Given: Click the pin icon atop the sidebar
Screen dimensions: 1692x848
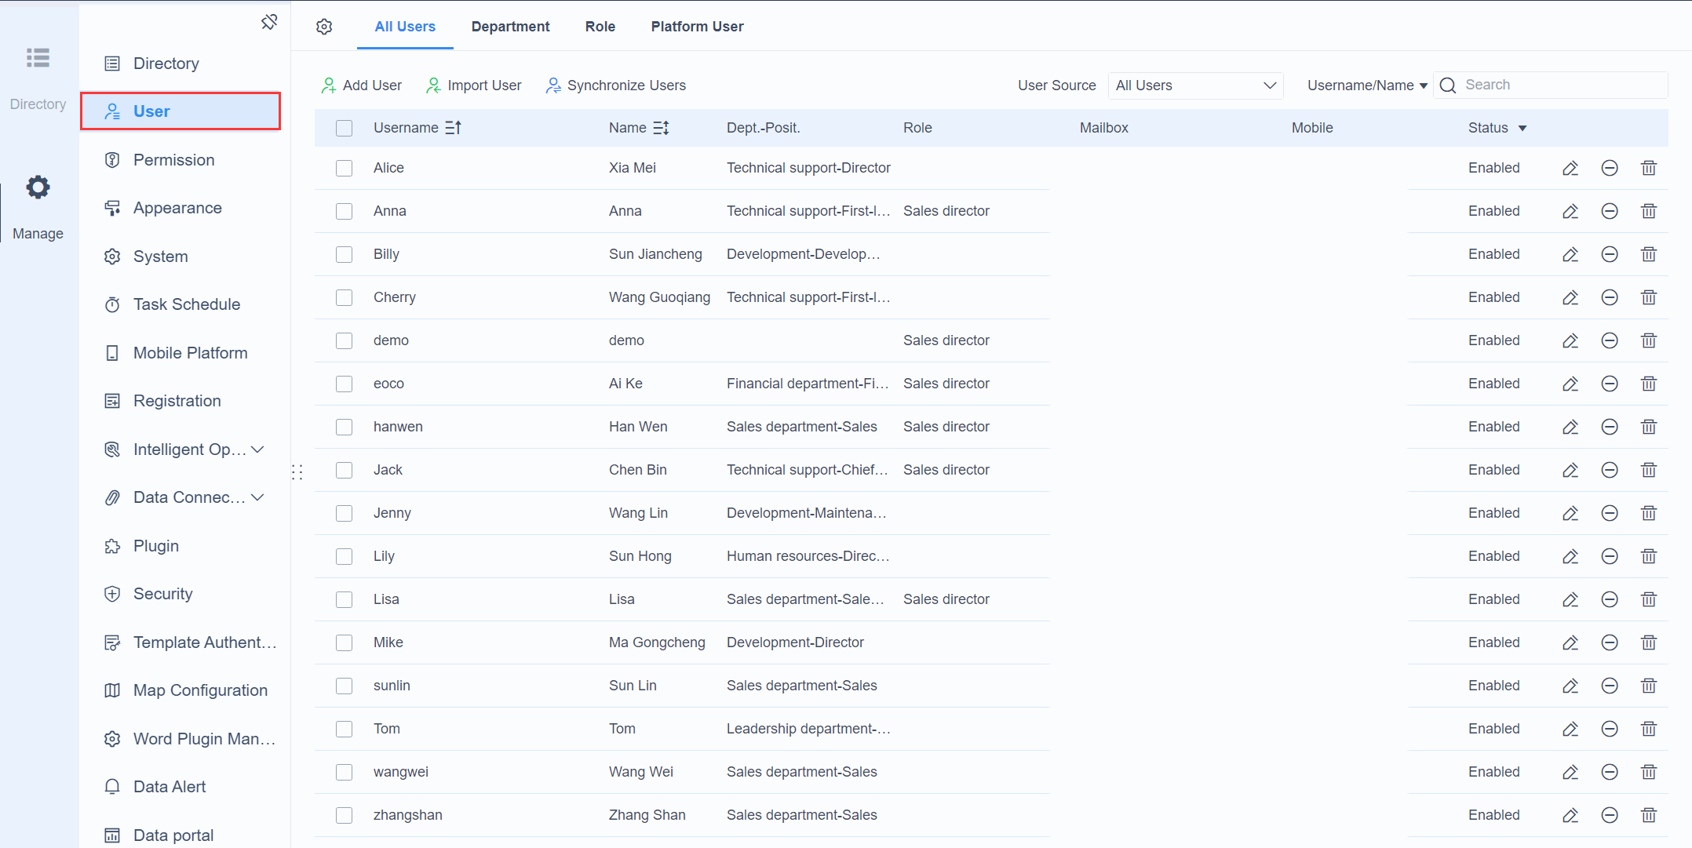Looking at the screenshot, I should [269, 22].
